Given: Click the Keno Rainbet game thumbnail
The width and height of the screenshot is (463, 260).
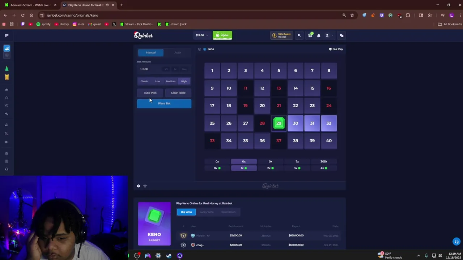Looking at the screenshot, I should pyautogui.click(x=154, y=224).
